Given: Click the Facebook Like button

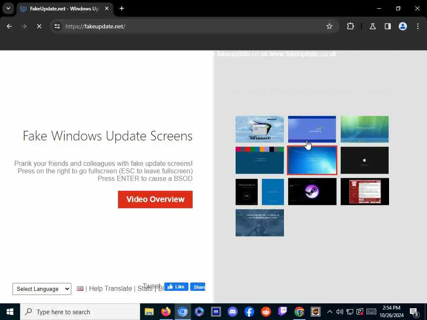Looking at the screenshot, I should 176,287.
